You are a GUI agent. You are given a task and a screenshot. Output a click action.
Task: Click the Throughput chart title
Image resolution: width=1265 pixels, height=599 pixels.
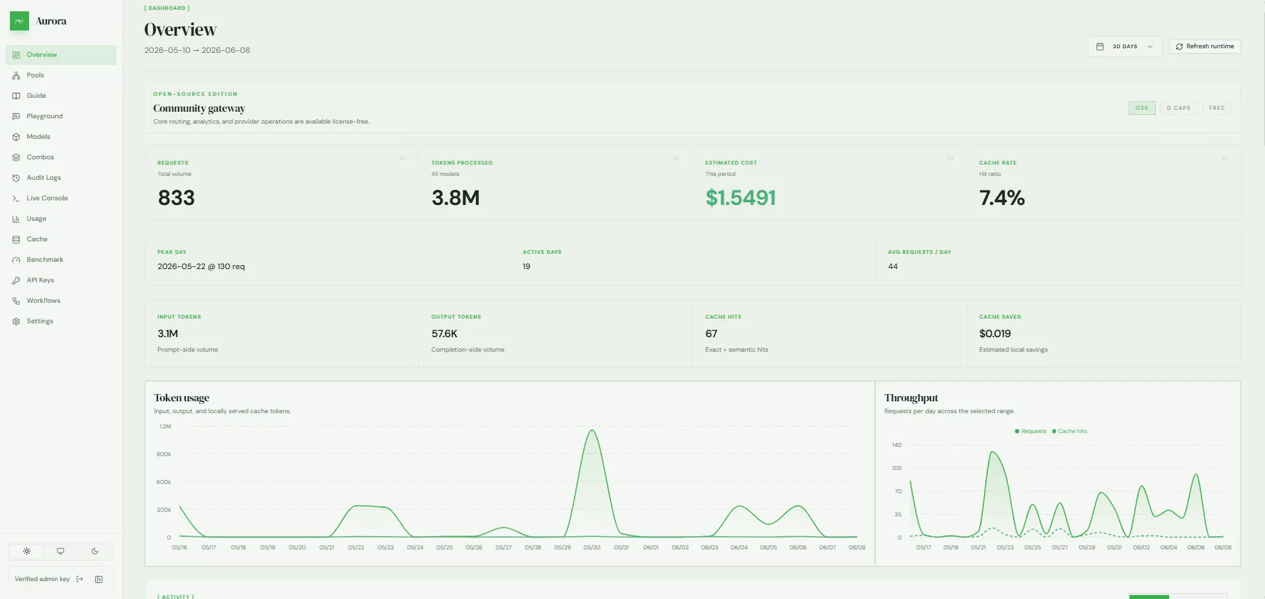[x=911, y=398]
